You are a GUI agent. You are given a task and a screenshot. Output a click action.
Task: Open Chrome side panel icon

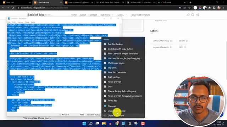pos(214,8)
